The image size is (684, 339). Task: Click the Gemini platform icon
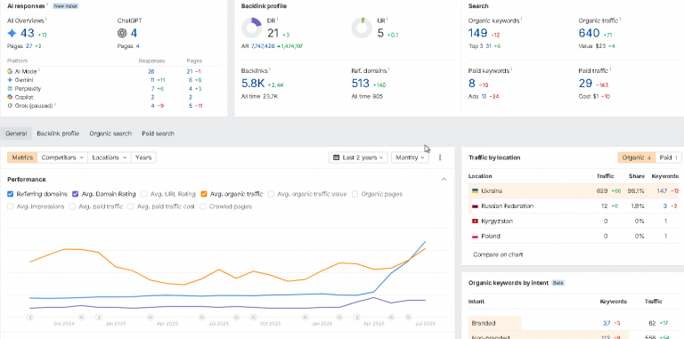point(10,80)
